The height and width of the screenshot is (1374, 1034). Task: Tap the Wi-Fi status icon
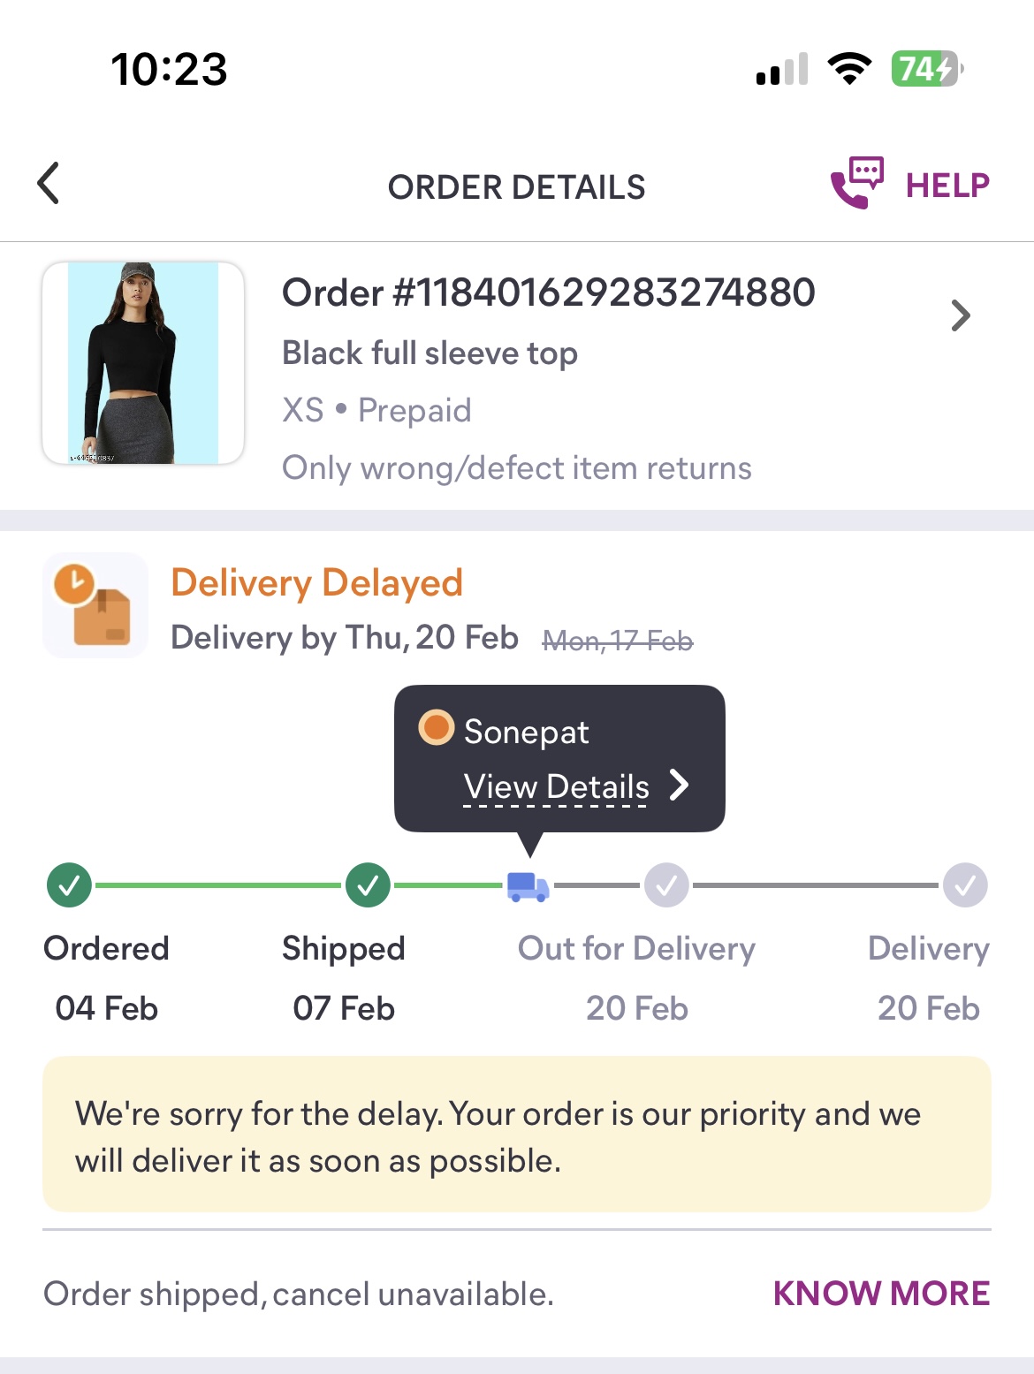849,69
